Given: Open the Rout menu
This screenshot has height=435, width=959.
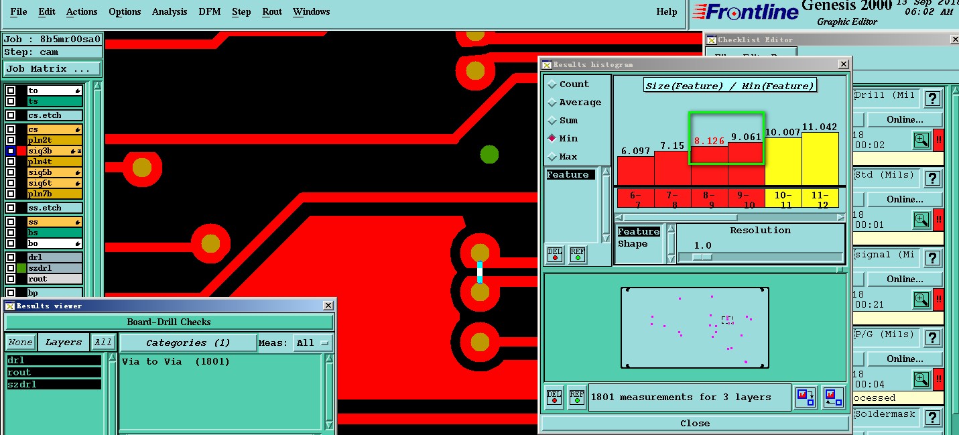Looking at the screenshot, I should click(x=272, y=11).
